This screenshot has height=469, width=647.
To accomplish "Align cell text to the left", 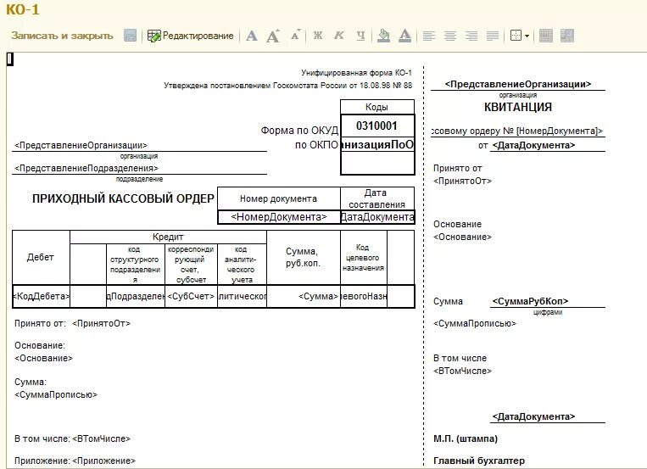I will click(x=429, y=36).
